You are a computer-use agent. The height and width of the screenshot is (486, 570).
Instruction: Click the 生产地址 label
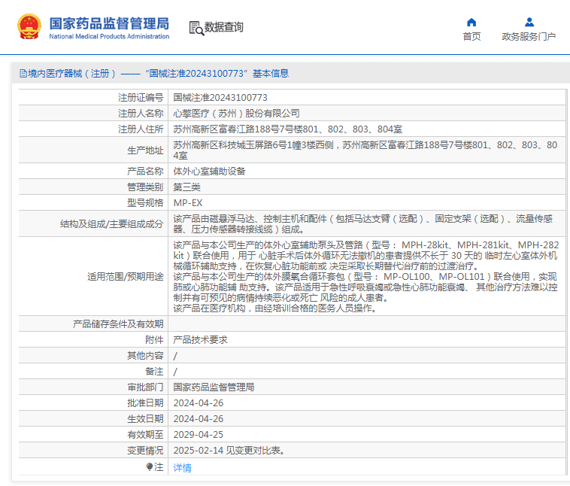pyautogui.click(x=145, y=150)
